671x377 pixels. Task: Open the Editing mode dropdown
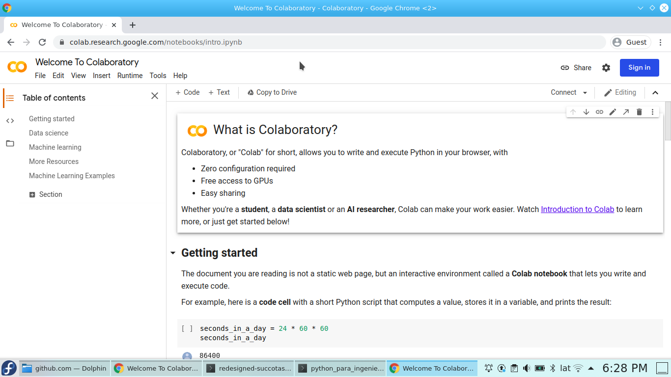(620, 92)
